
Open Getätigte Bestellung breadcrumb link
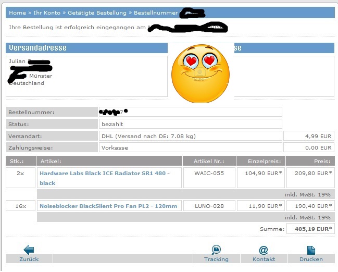(x=97, y=13)
